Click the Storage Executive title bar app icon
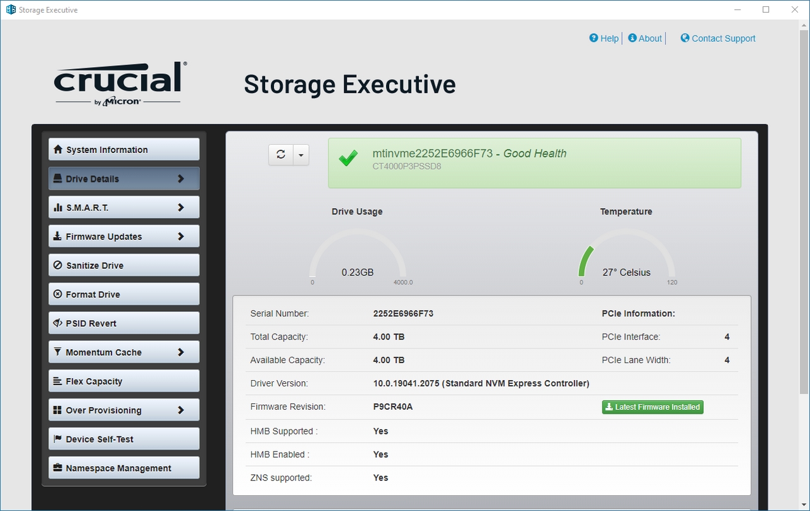 (10, 9)
